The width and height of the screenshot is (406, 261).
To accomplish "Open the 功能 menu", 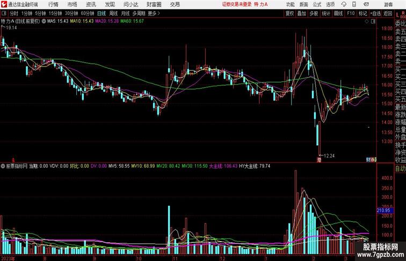I will (x=290, y=4).
